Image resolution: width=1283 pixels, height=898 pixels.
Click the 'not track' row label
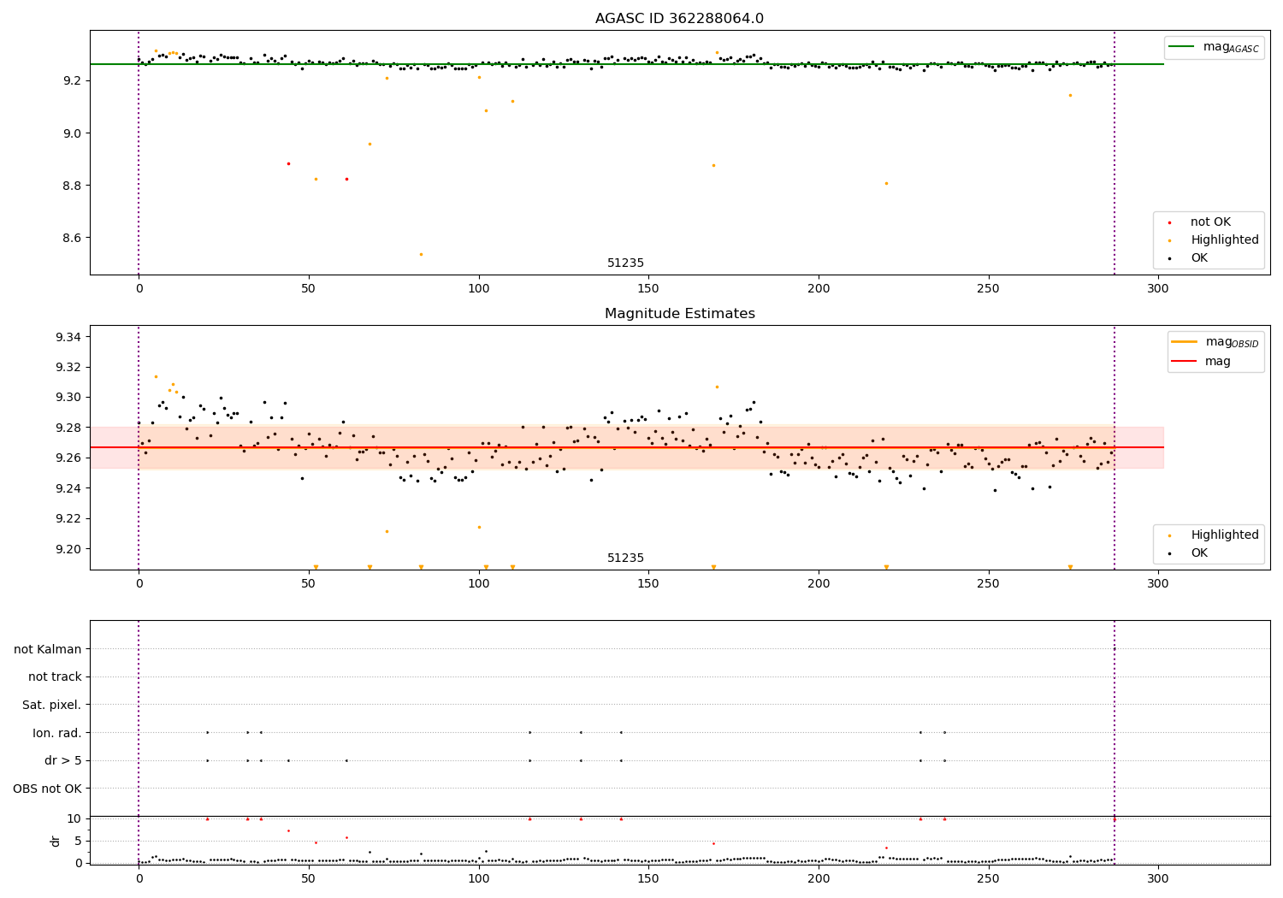point(55,677)
